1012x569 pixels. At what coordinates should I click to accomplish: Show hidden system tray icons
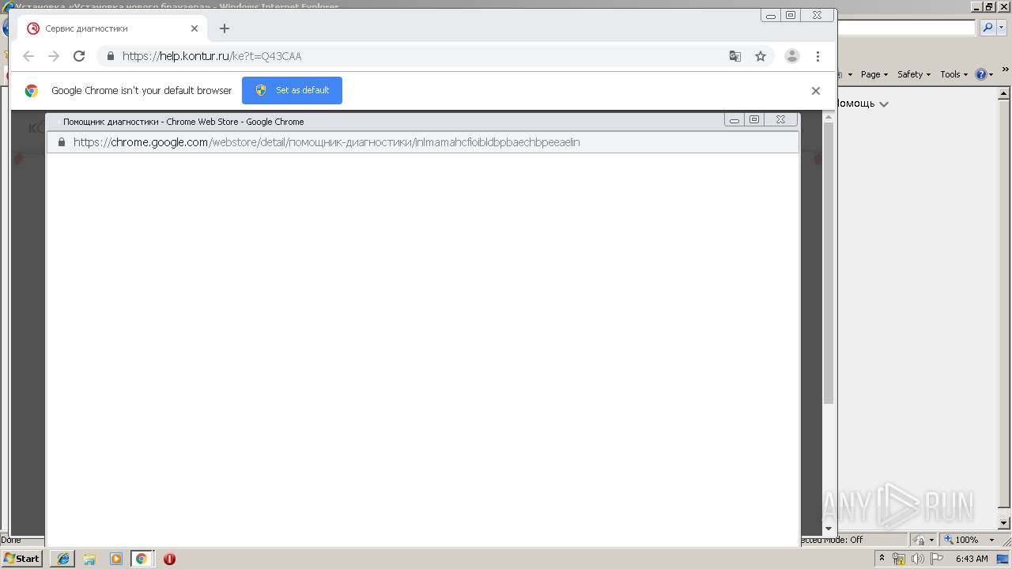pyautogui.click(x=882, y=559)
